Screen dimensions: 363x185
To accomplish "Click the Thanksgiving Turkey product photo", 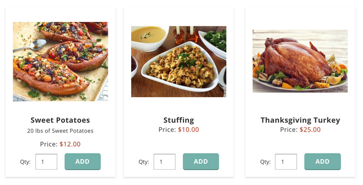I will tap(300, 61).
